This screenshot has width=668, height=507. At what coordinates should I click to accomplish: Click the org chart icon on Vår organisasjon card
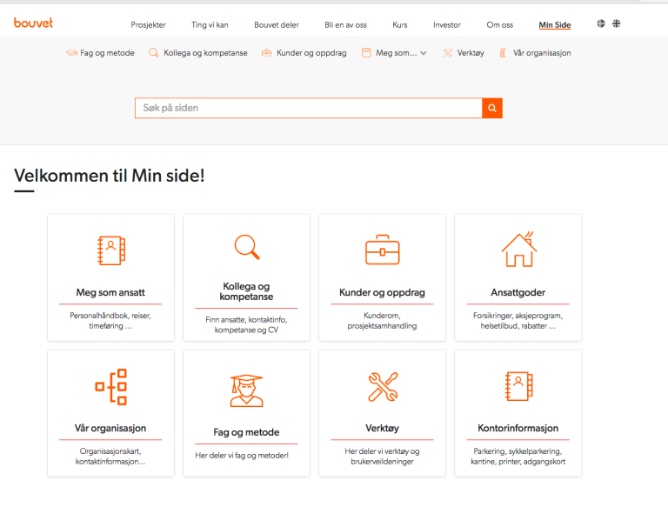[110, 386]
